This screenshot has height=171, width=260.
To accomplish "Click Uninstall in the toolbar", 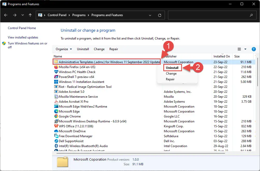I will [83, 49].
